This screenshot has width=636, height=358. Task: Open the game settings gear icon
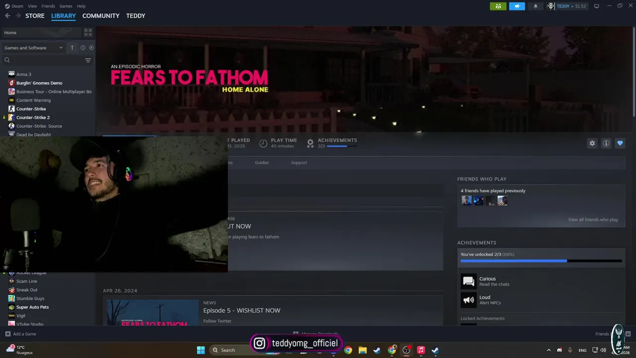pyautogui.click(x=592, y=143)
